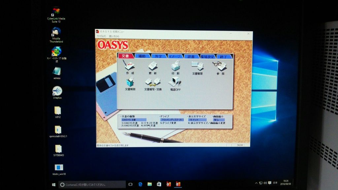The width and height of the screenshot is (338, 190).
Task: Select the qsnicola8-0.9.2.1 folder icon
Action: coord(58,131)
